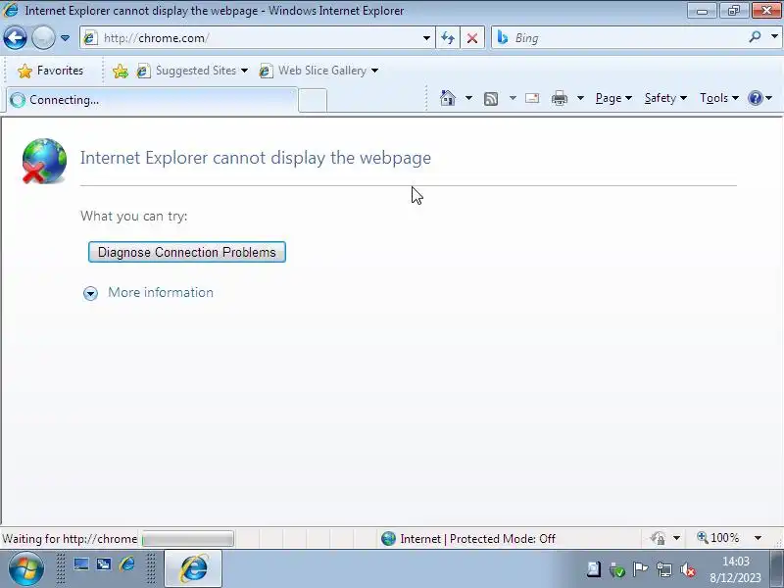The width and height of the screenshot is (784, 588).
Task: Click the Home page icon
Action: pos(448,98)
